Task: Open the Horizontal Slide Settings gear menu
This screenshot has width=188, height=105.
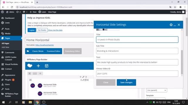Action: click(x=171, y=25)
